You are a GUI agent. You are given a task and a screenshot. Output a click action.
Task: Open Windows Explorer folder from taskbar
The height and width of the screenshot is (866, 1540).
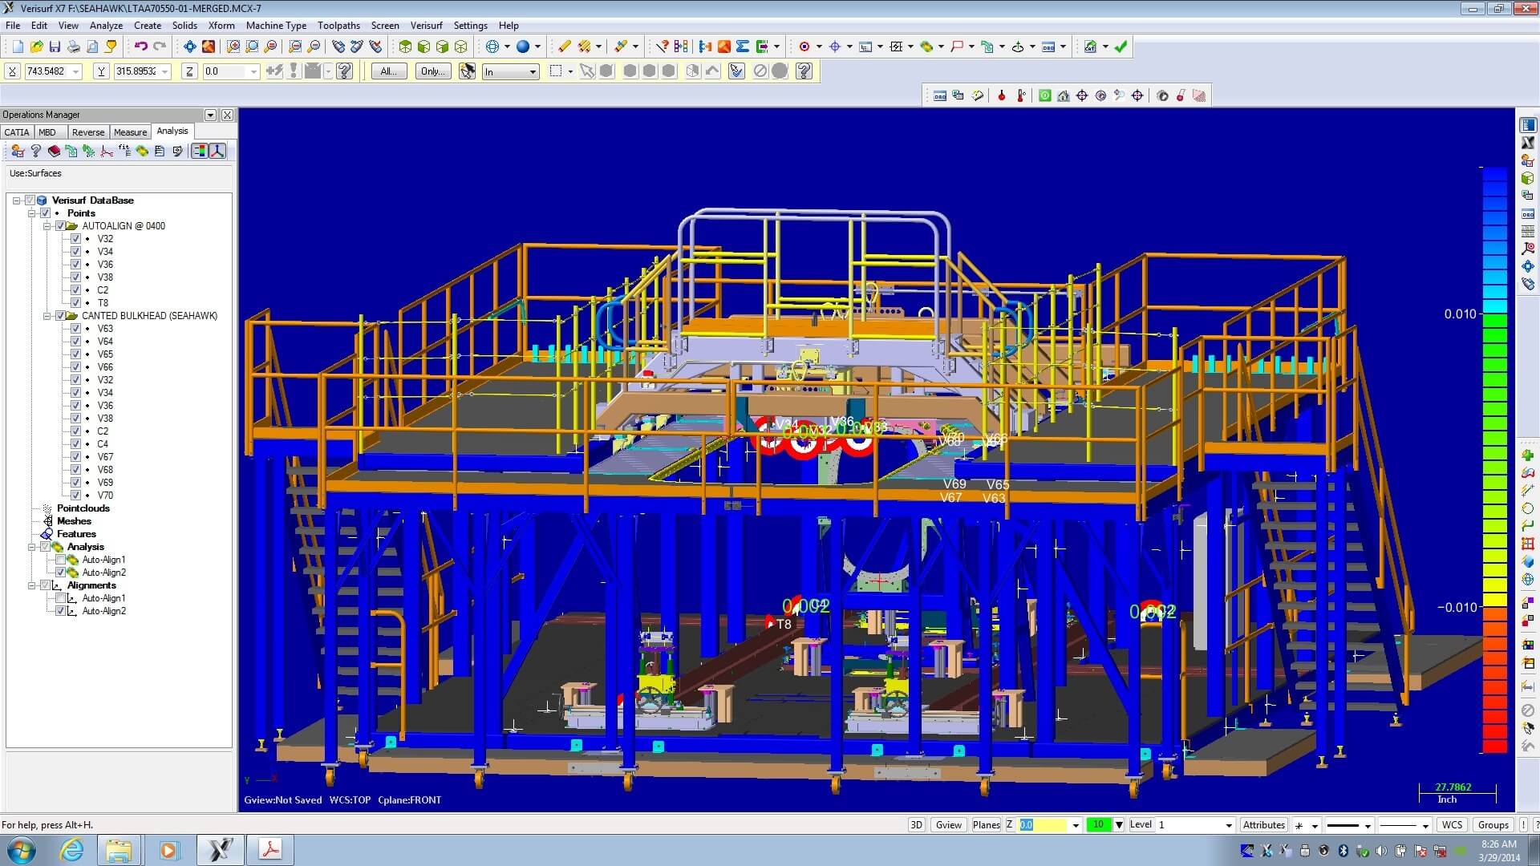[119, 850]
